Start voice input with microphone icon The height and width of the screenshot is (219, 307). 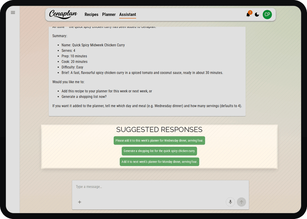click(x=231, y=202)
